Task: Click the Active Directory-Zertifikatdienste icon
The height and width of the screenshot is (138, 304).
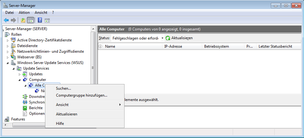Action: (13, 40)
